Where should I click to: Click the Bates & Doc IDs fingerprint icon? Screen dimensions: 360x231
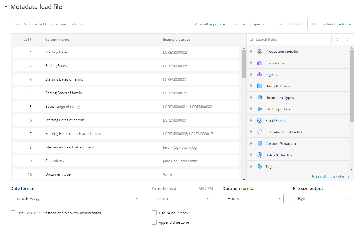[259, 155]
